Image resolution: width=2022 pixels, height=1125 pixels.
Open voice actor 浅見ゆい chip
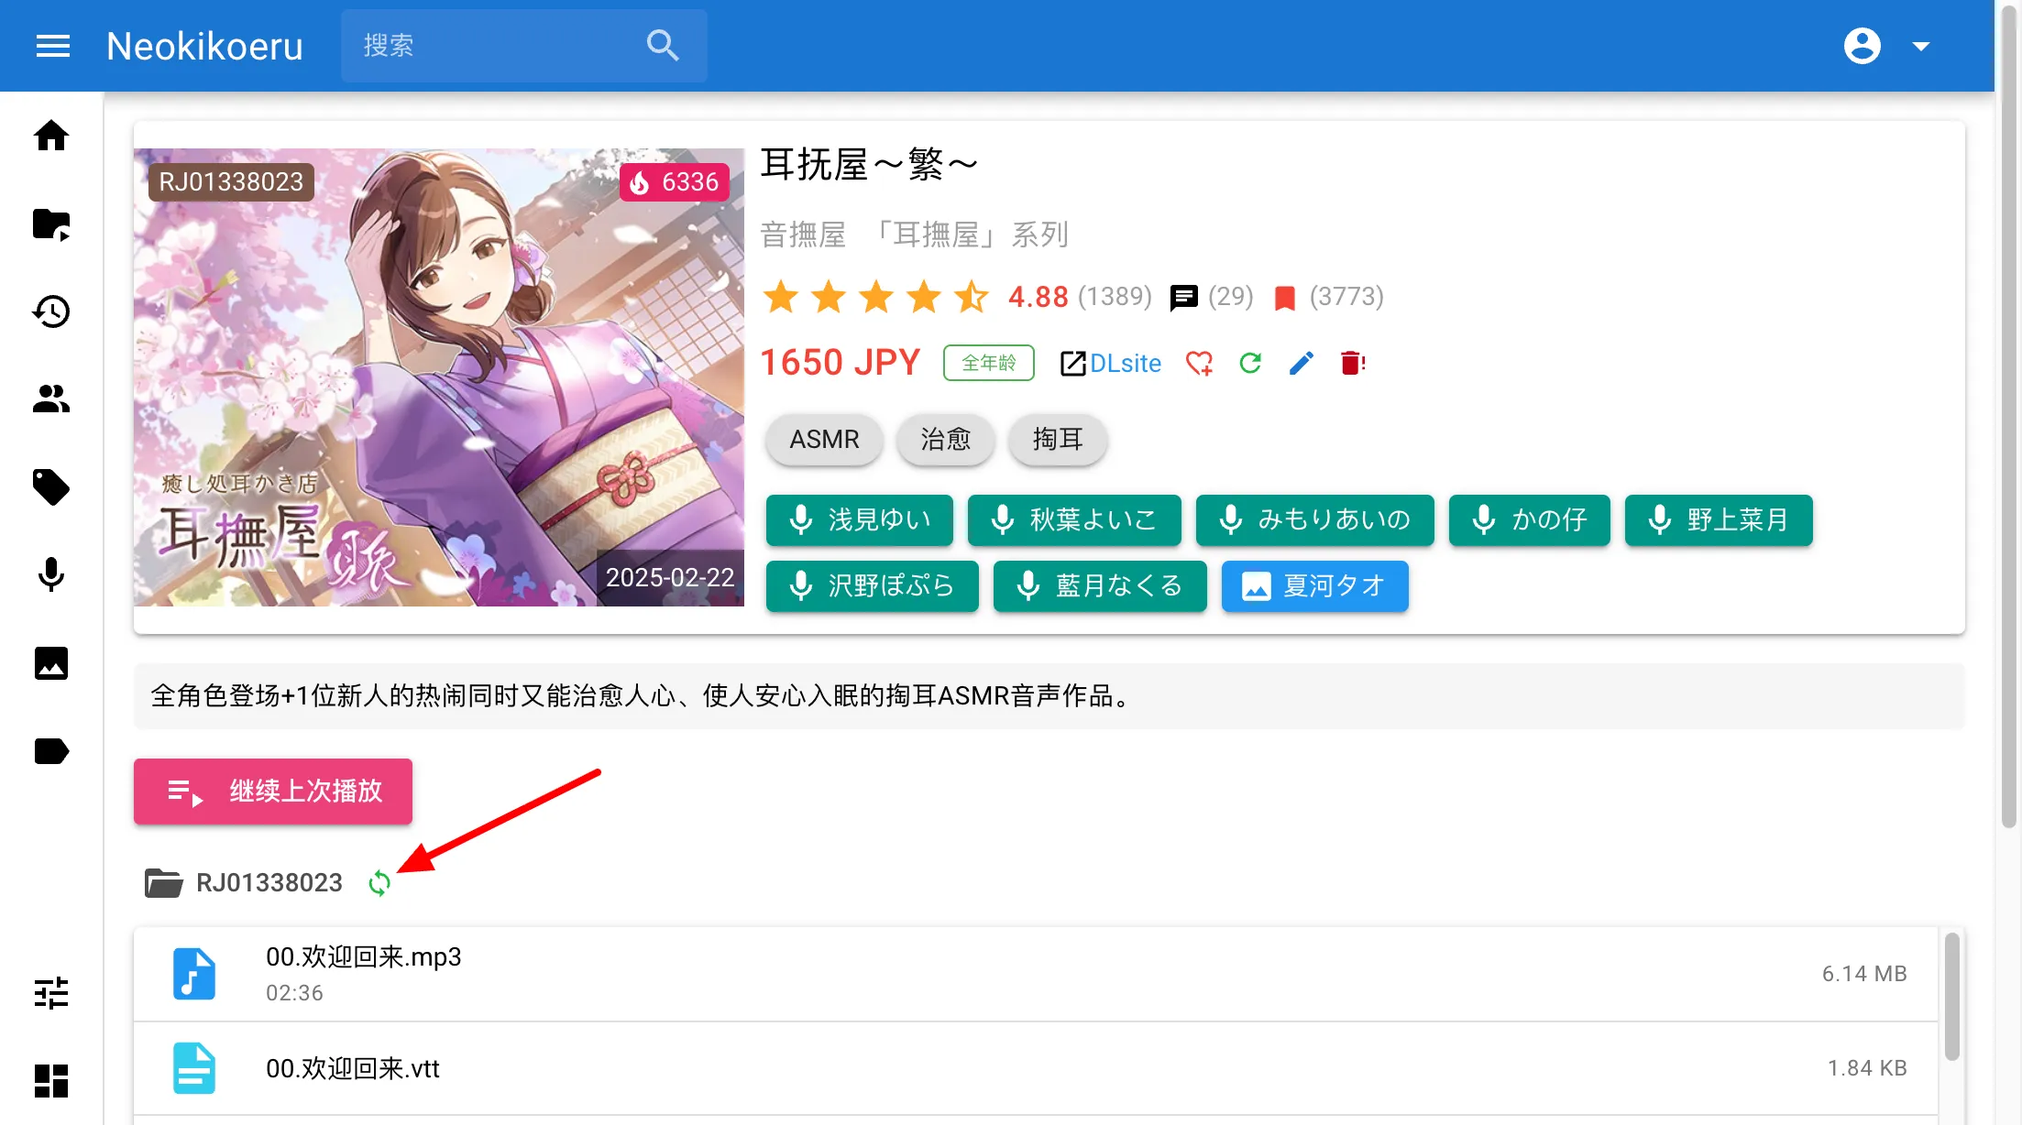[860, 520]
